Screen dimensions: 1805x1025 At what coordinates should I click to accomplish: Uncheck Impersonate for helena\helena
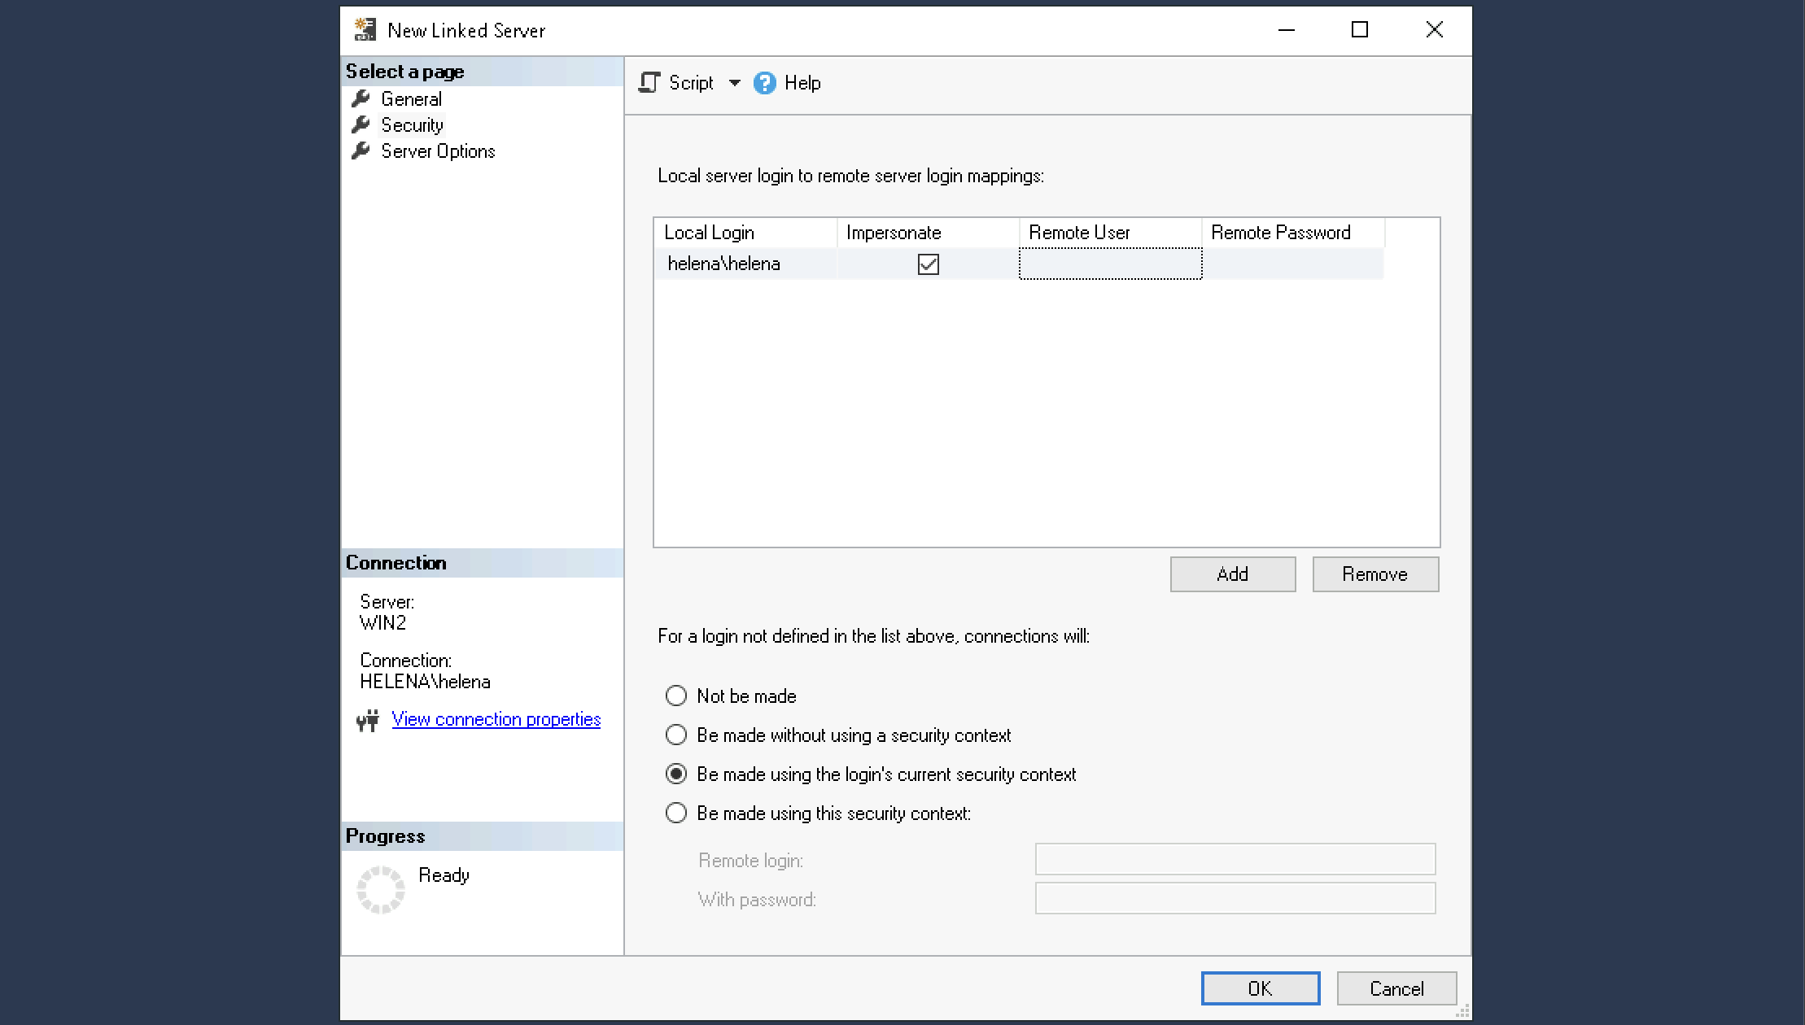928,264
